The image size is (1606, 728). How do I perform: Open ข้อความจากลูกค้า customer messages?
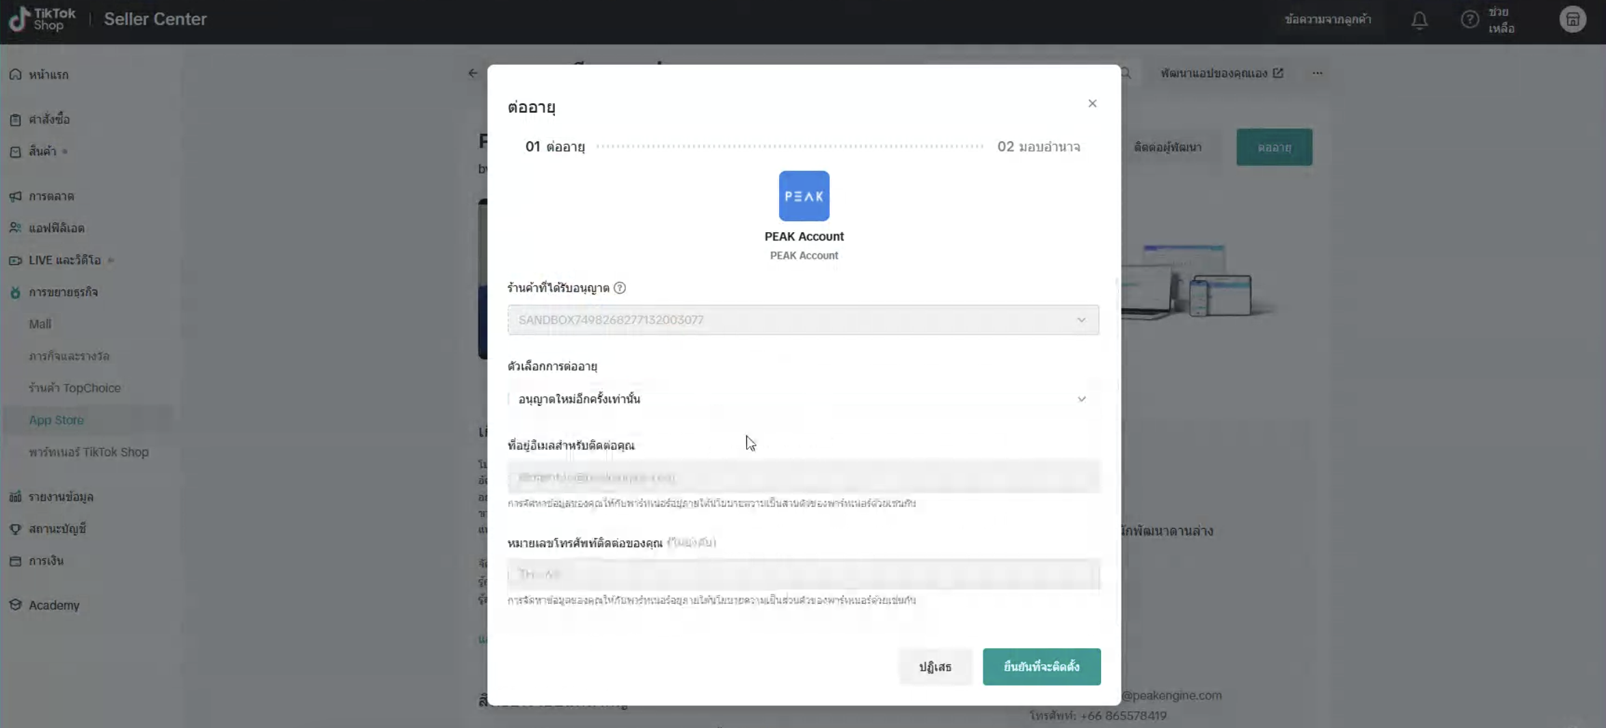[1328, 19]
